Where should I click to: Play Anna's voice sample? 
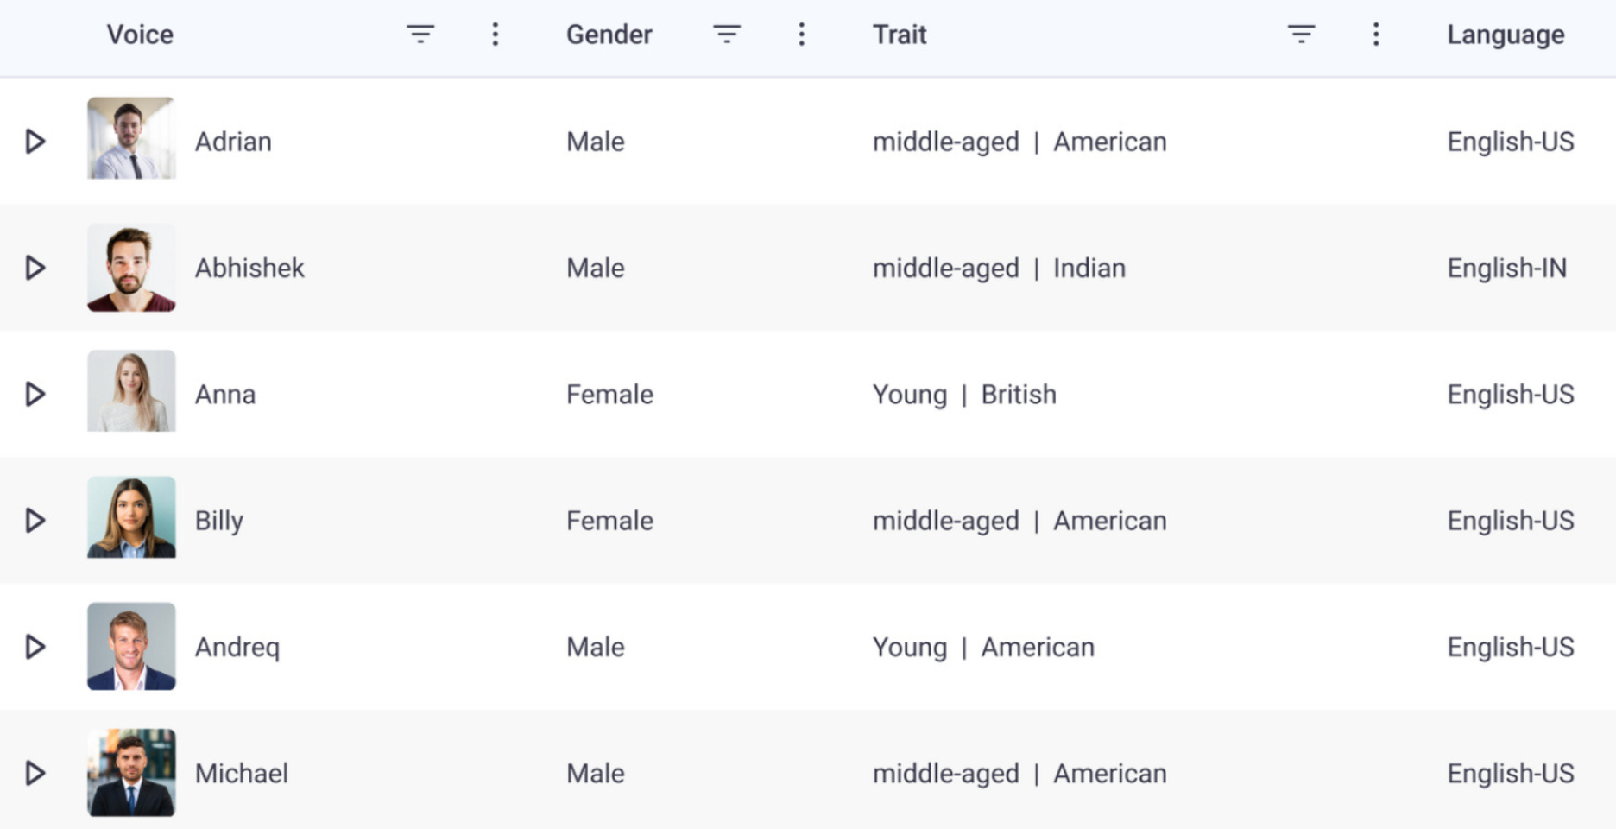(35, 395)
